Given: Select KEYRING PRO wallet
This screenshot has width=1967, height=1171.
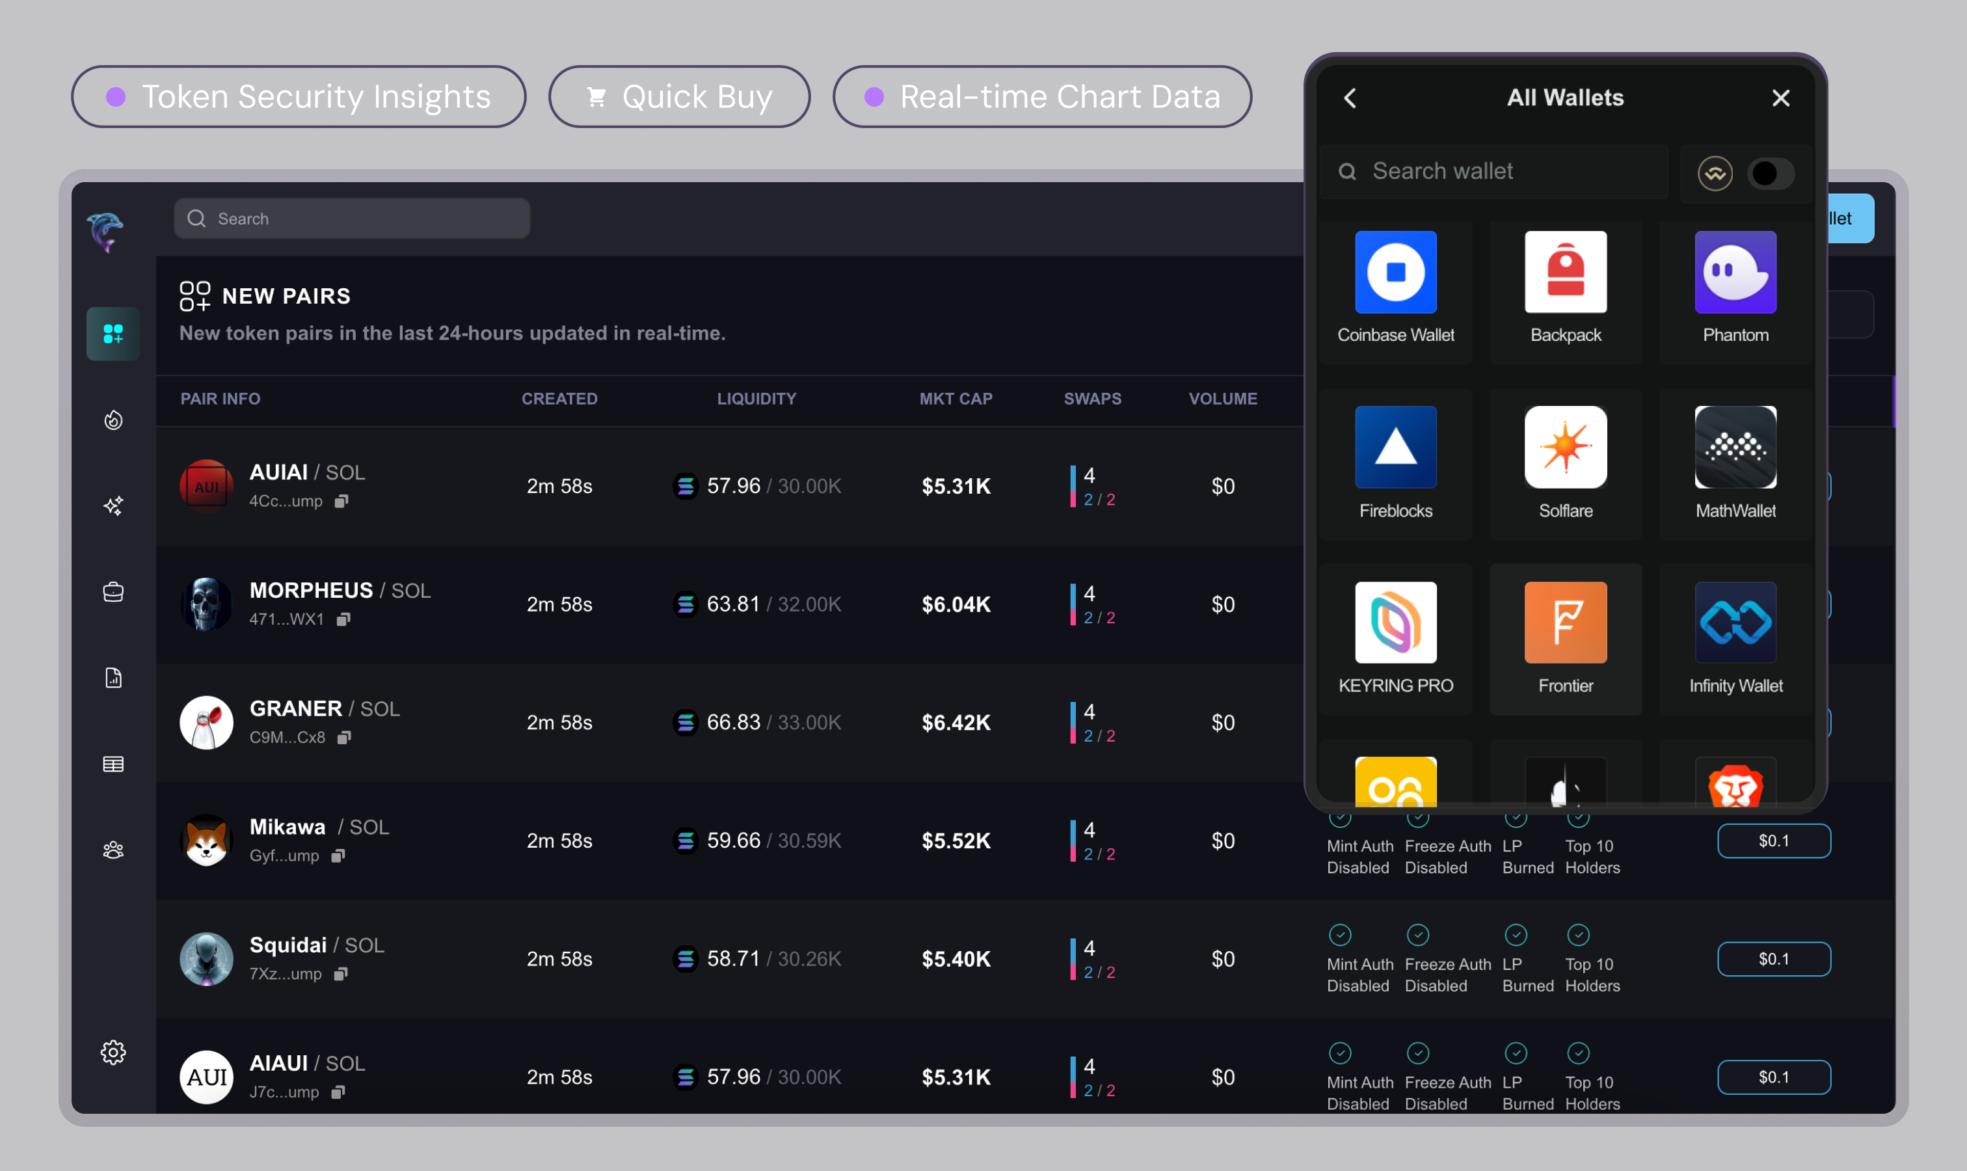Looking at the screenshot, I should coord(1395,640).
